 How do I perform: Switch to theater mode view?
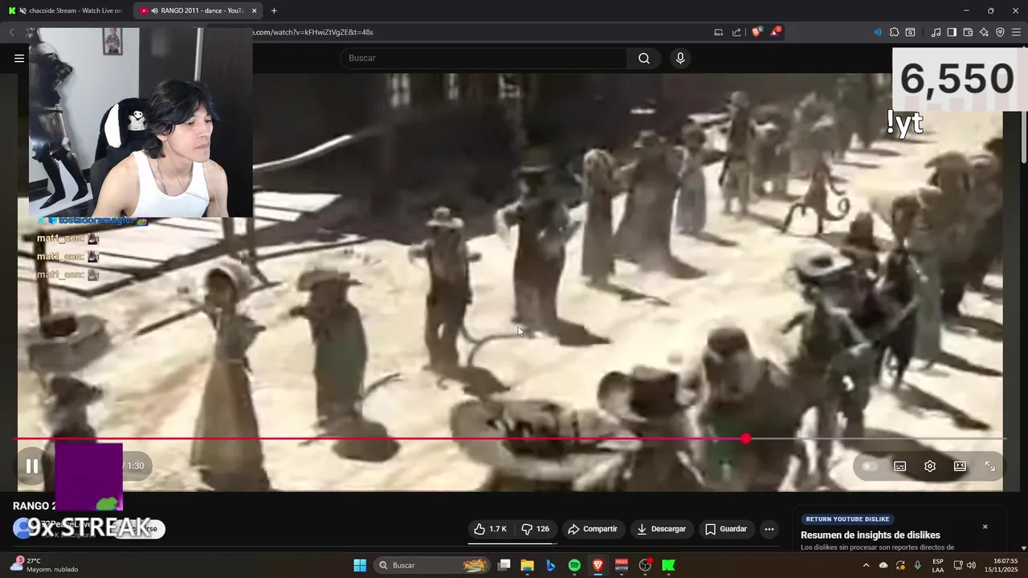click(x=960, y=466)
